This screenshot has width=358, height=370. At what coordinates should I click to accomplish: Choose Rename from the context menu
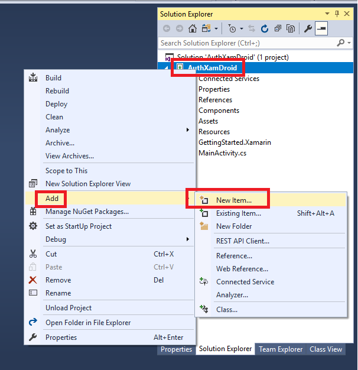click(110, 293)
